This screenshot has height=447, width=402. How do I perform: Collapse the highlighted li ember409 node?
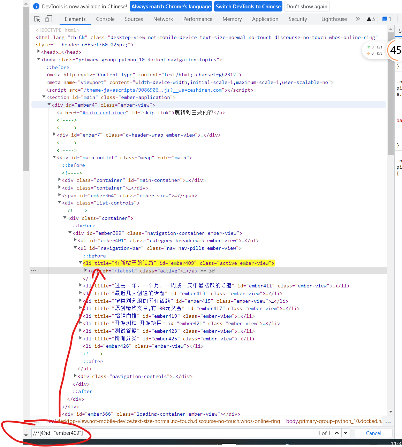[x=80, y=262]
